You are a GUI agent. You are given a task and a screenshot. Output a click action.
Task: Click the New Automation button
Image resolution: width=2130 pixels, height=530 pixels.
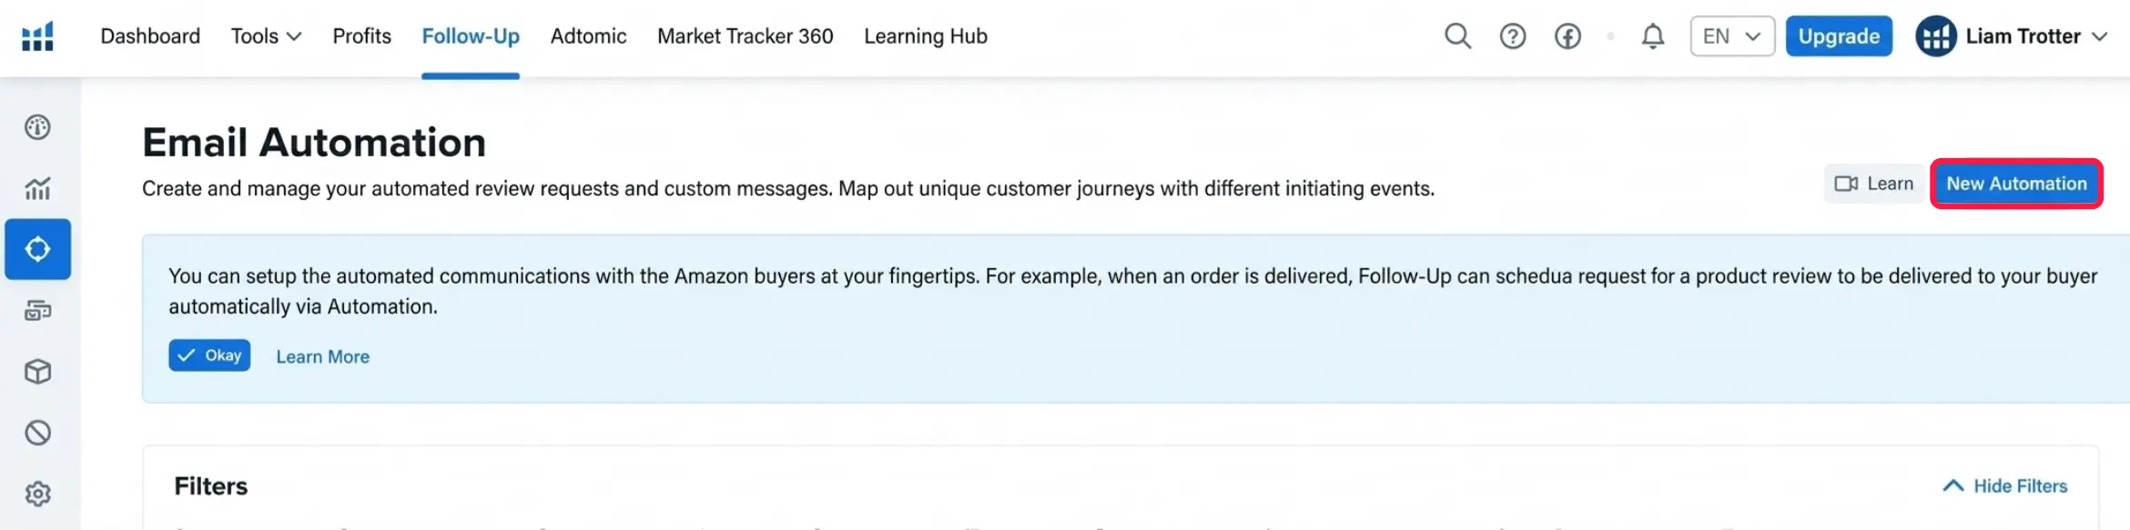click(x=2016, y=183)
